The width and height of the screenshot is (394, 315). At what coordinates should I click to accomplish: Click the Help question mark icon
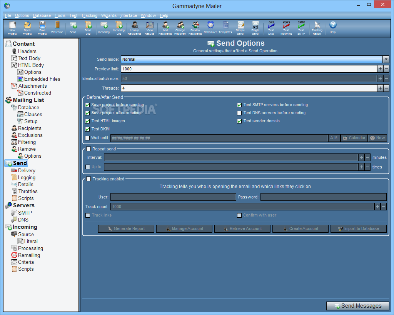pos(333,28)
